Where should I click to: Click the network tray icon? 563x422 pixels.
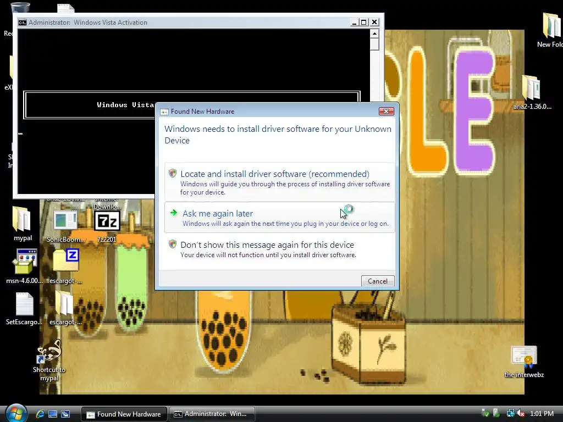[x=510, y=413]
